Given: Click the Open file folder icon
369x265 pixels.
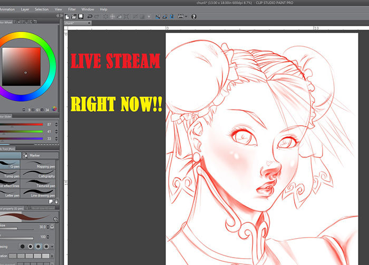Looking at the screenshot, I should coord(74,17).
